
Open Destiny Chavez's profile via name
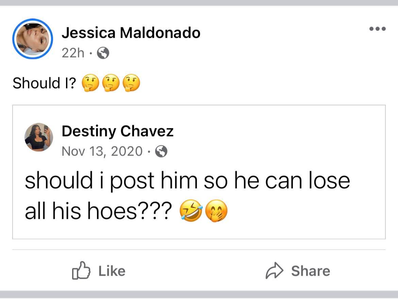(117, 131)
